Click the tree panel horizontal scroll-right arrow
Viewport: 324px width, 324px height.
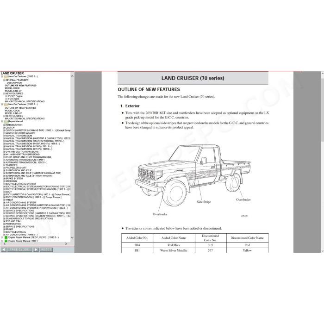(66, 244)
